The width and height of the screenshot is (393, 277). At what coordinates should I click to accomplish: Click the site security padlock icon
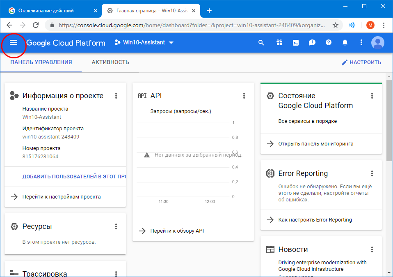pos(52,25)
